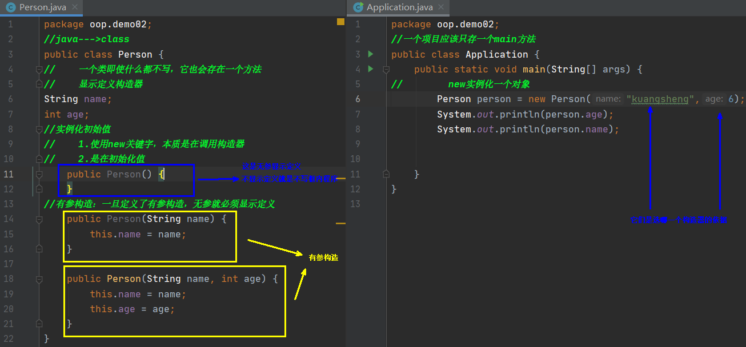Click the 'name:' parameter hint in new Person call

pyautogui.click(x=608, y=99)
